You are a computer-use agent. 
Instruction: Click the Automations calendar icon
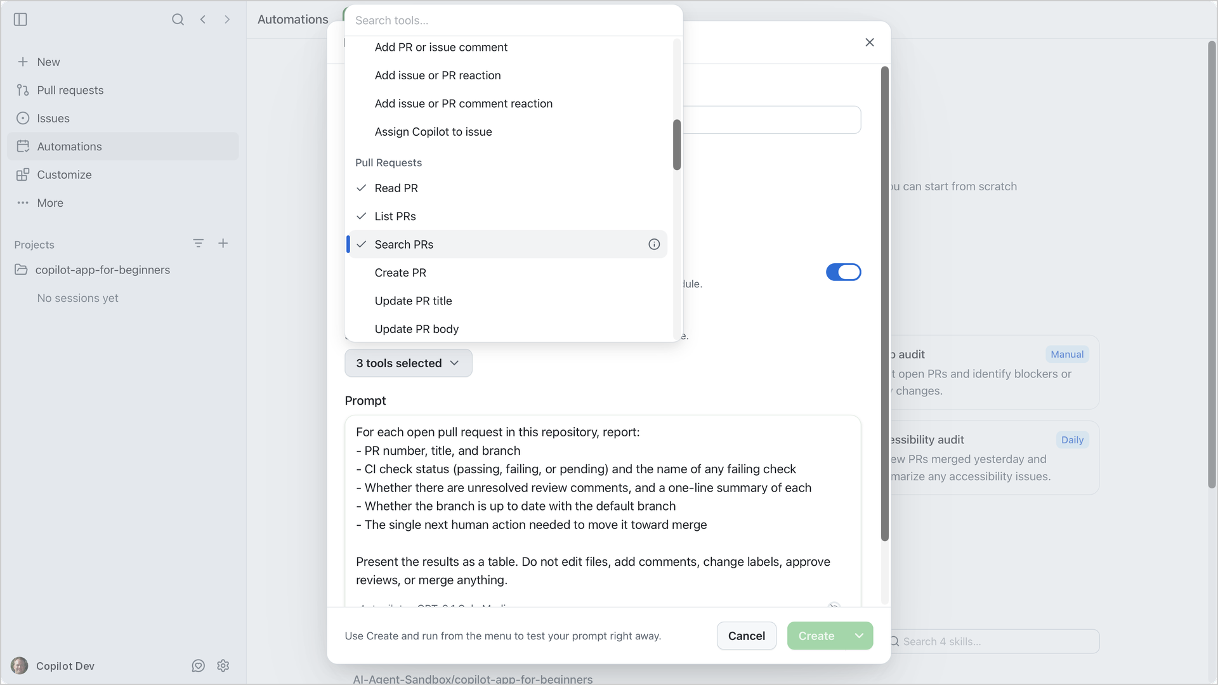pyautogui.click(x=23, y=147)
